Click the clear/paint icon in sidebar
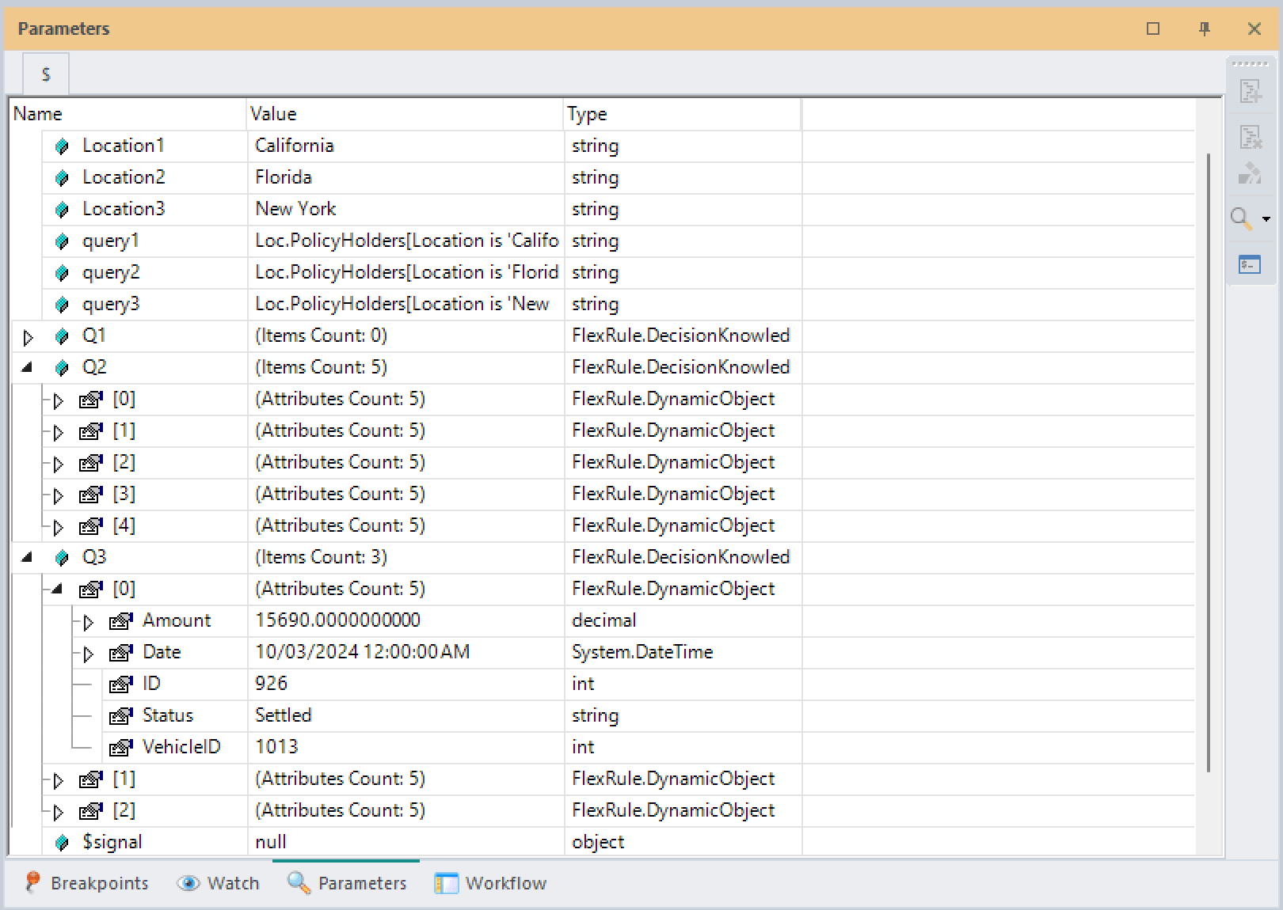The image size is (1283, 910). click(1251, 173)
